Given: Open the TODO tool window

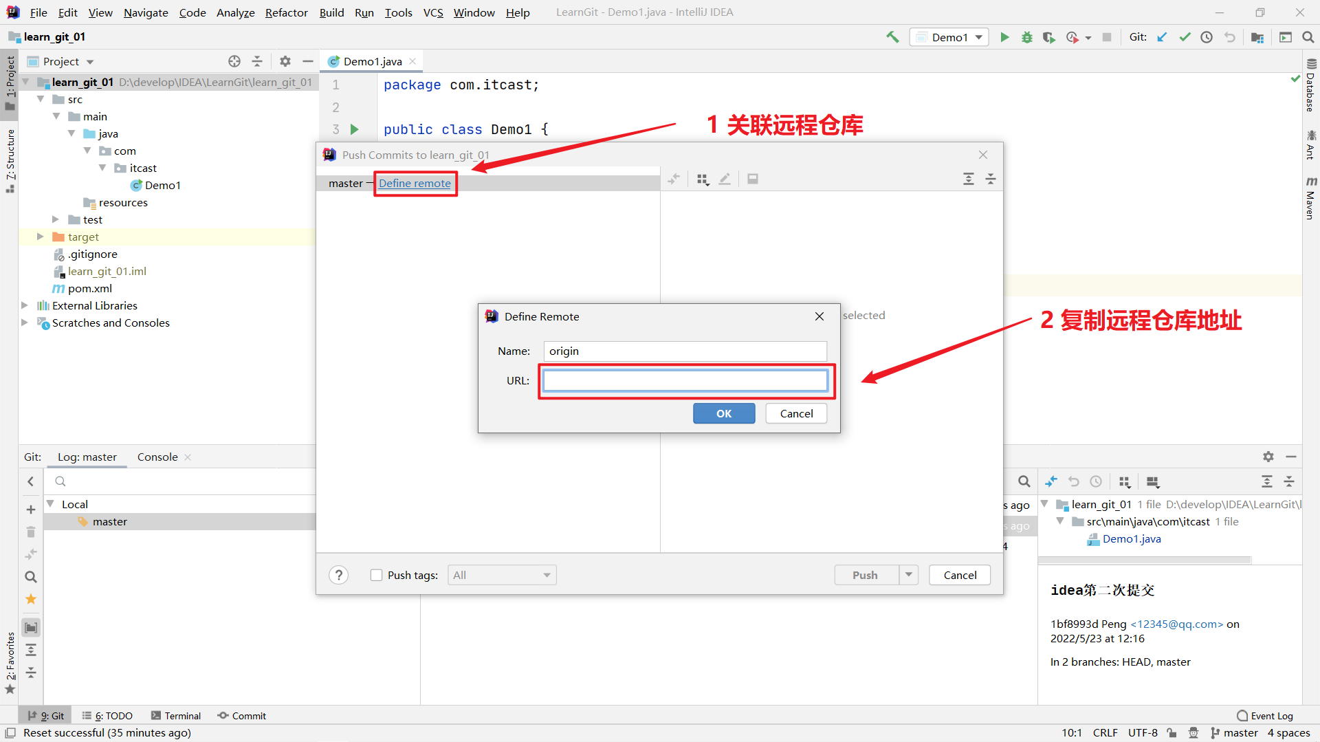Looking at the screenshot, I should point(107,716).
